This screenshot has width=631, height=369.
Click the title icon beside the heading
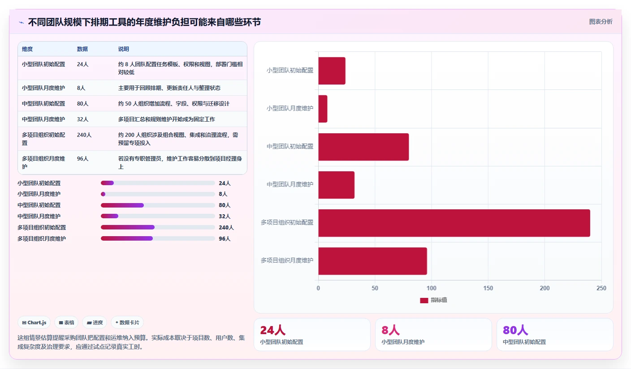(21, 22)
